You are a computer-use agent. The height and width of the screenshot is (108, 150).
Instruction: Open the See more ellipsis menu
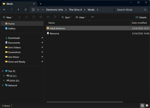click(x=92, y=17)
